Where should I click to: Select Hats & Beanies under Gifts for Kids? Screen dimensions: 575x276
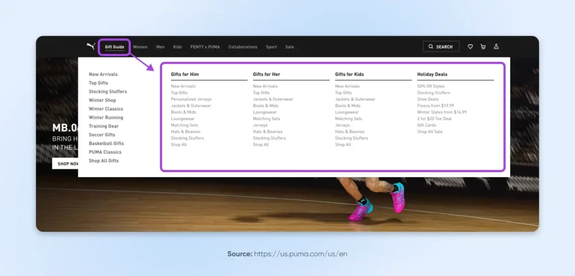pyautogui.click(x=350, y=132)
